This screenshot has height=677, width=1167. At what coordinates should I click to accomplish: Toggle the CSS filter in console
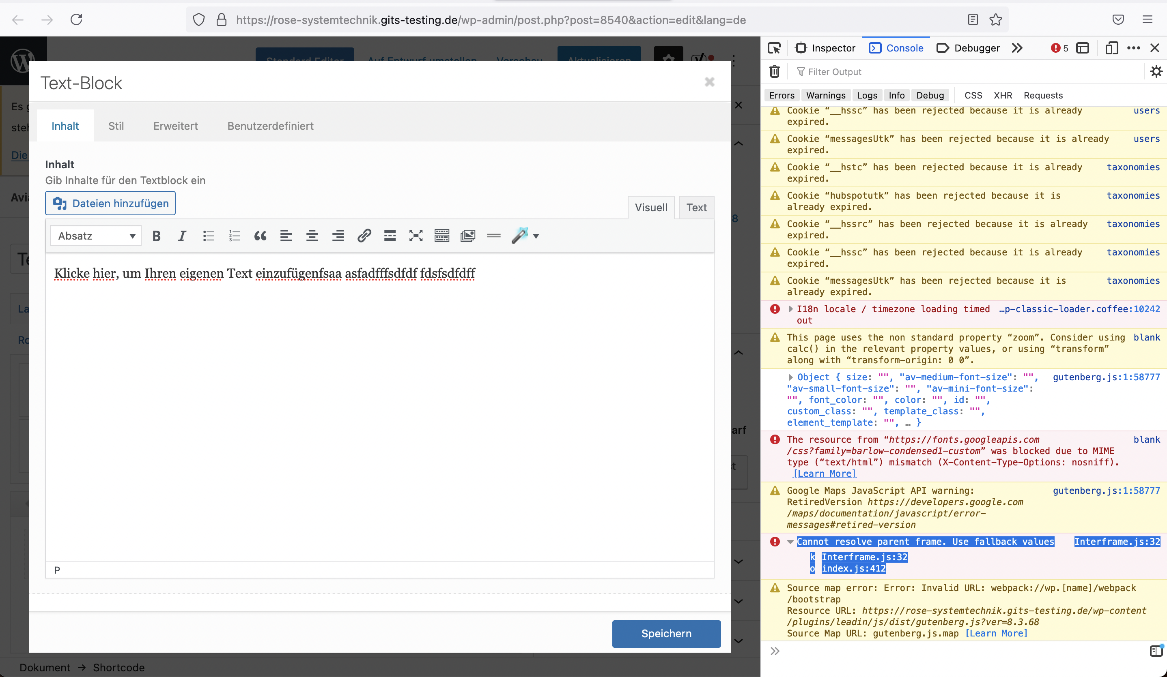(x=973, y=95)
